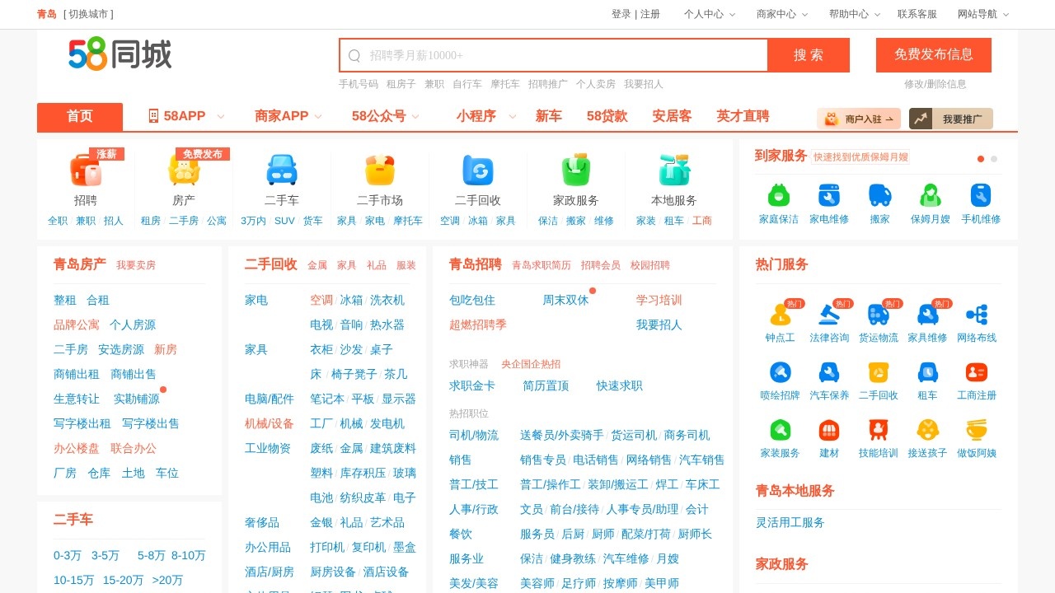Open the 二手回收 recycle icon

(478, 170)
